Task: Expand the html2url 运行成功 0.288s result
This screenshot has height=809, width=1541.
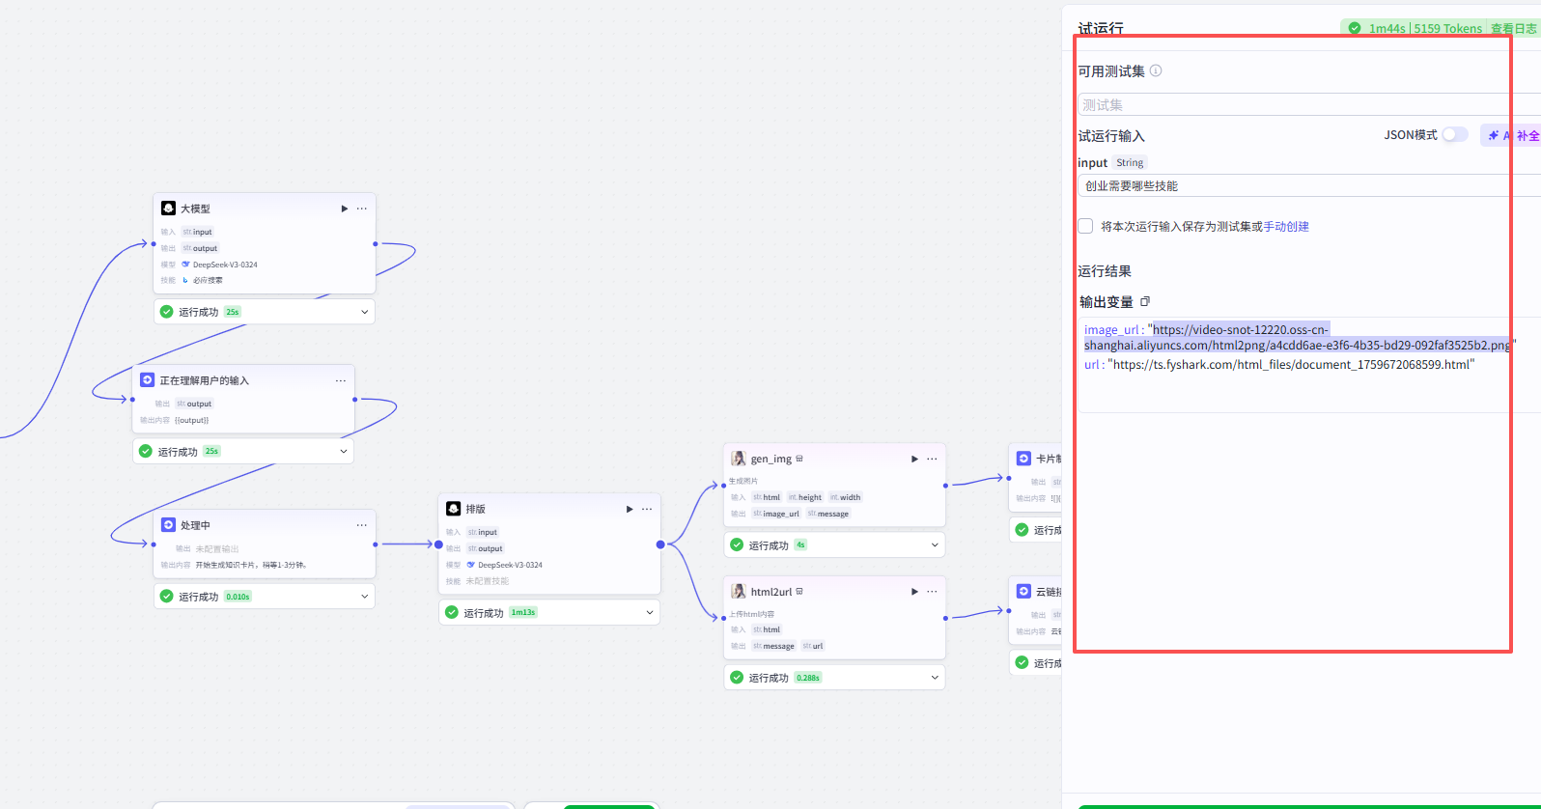Action: coord(934,678)
